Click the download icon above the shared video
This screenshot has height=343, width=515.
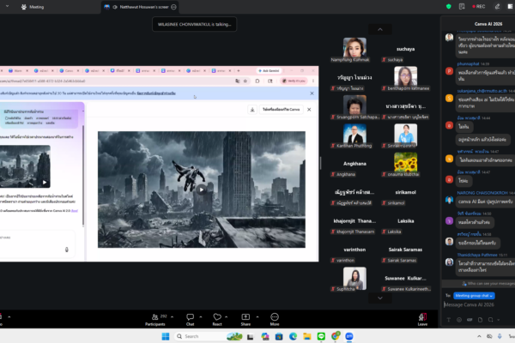[252, 110]
